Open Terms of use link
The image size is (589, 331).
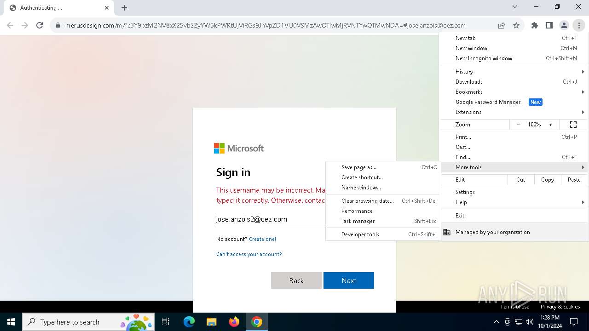click(515, 307)
